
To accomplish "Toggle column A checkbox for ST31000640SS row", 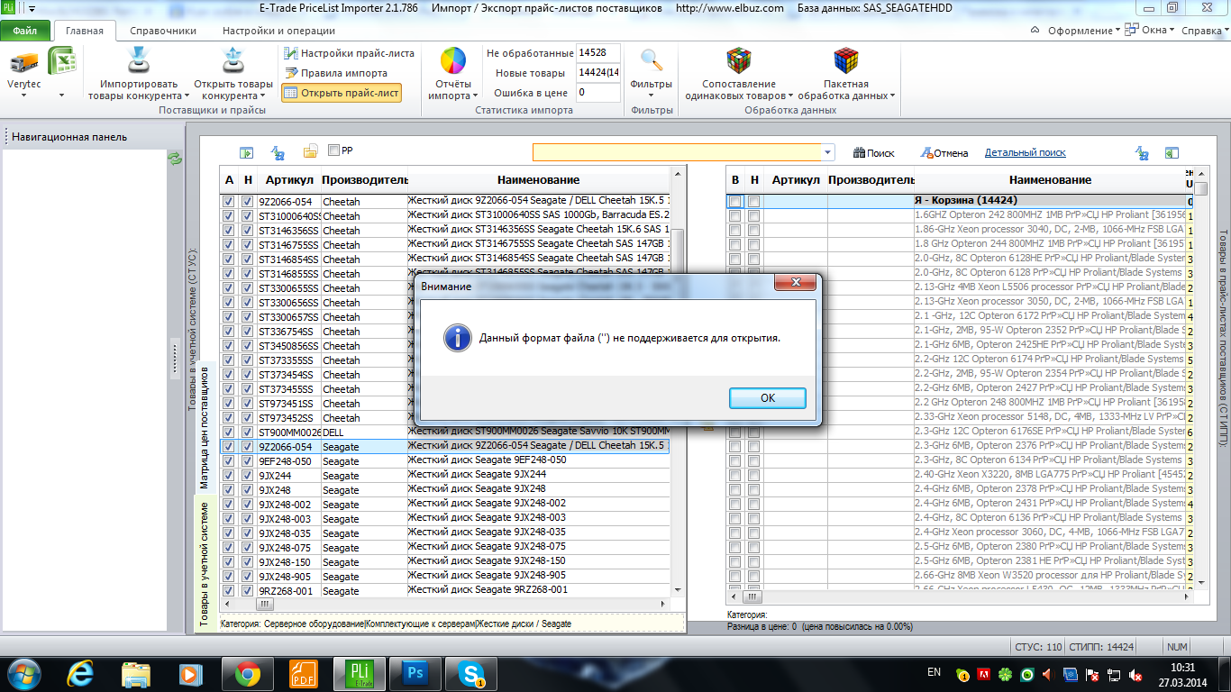I will pos(229,216).
